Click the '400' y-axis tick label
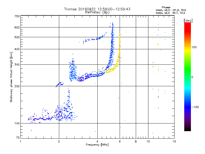This screenshot has width=205, height=154. tap(17, 49)
